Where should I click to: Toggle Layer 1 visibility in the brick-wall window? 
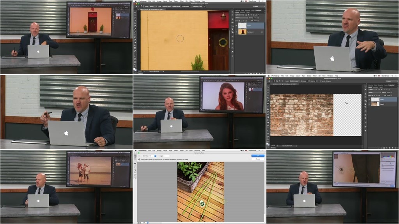pyautogui.click(x=369, y=100)
